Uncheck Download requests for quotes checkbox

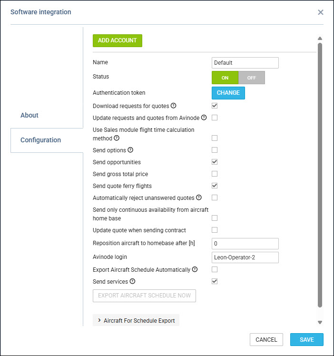[215, 106]
